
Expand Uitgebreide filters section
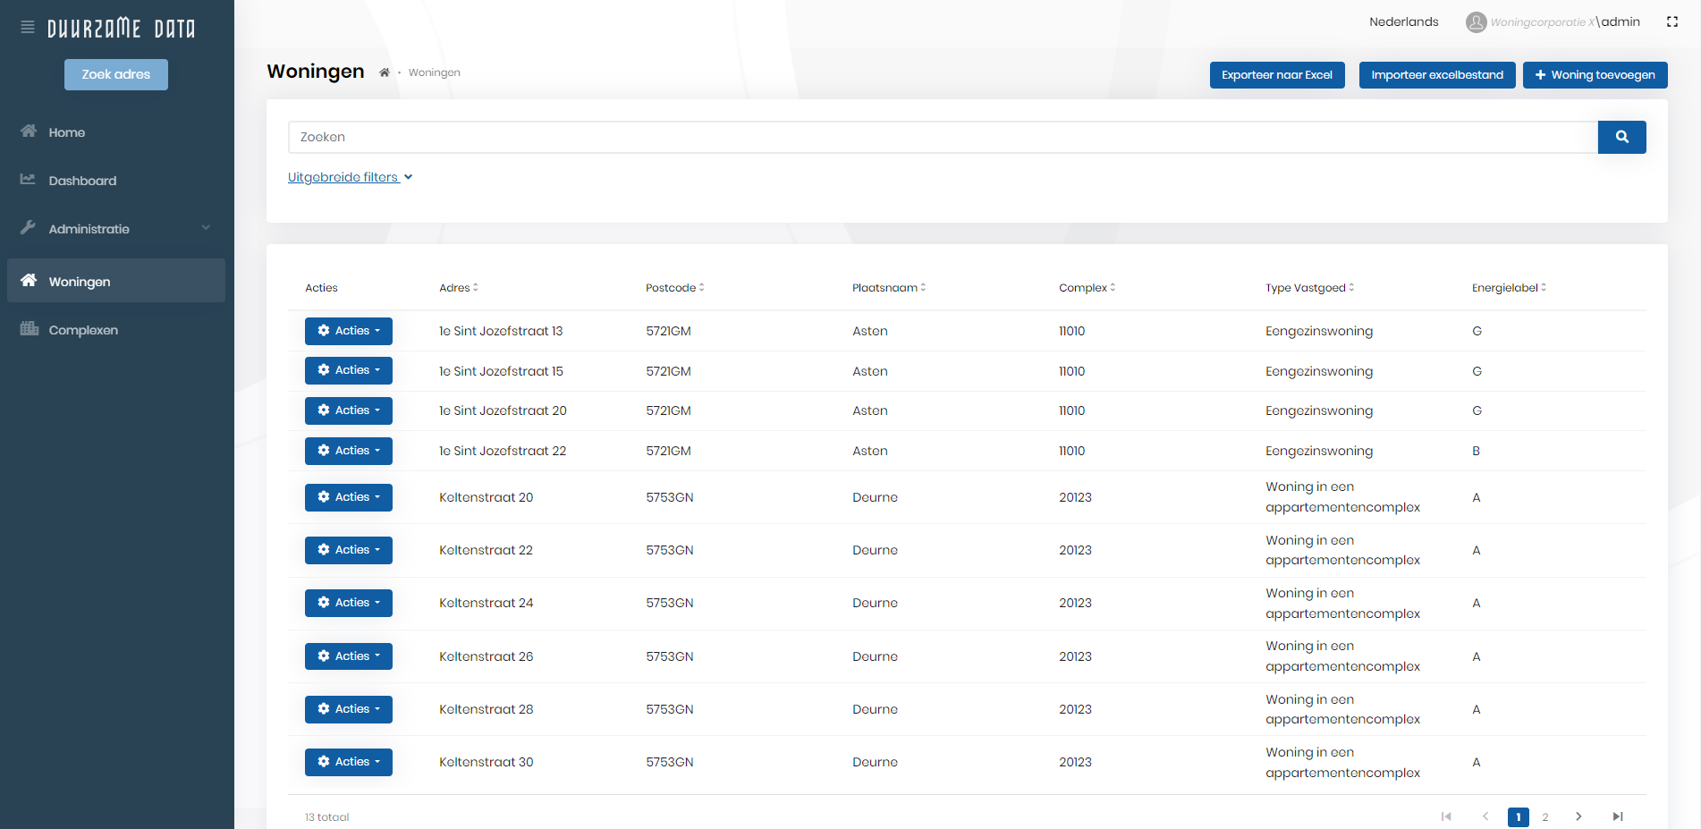[x=350, y=177]
